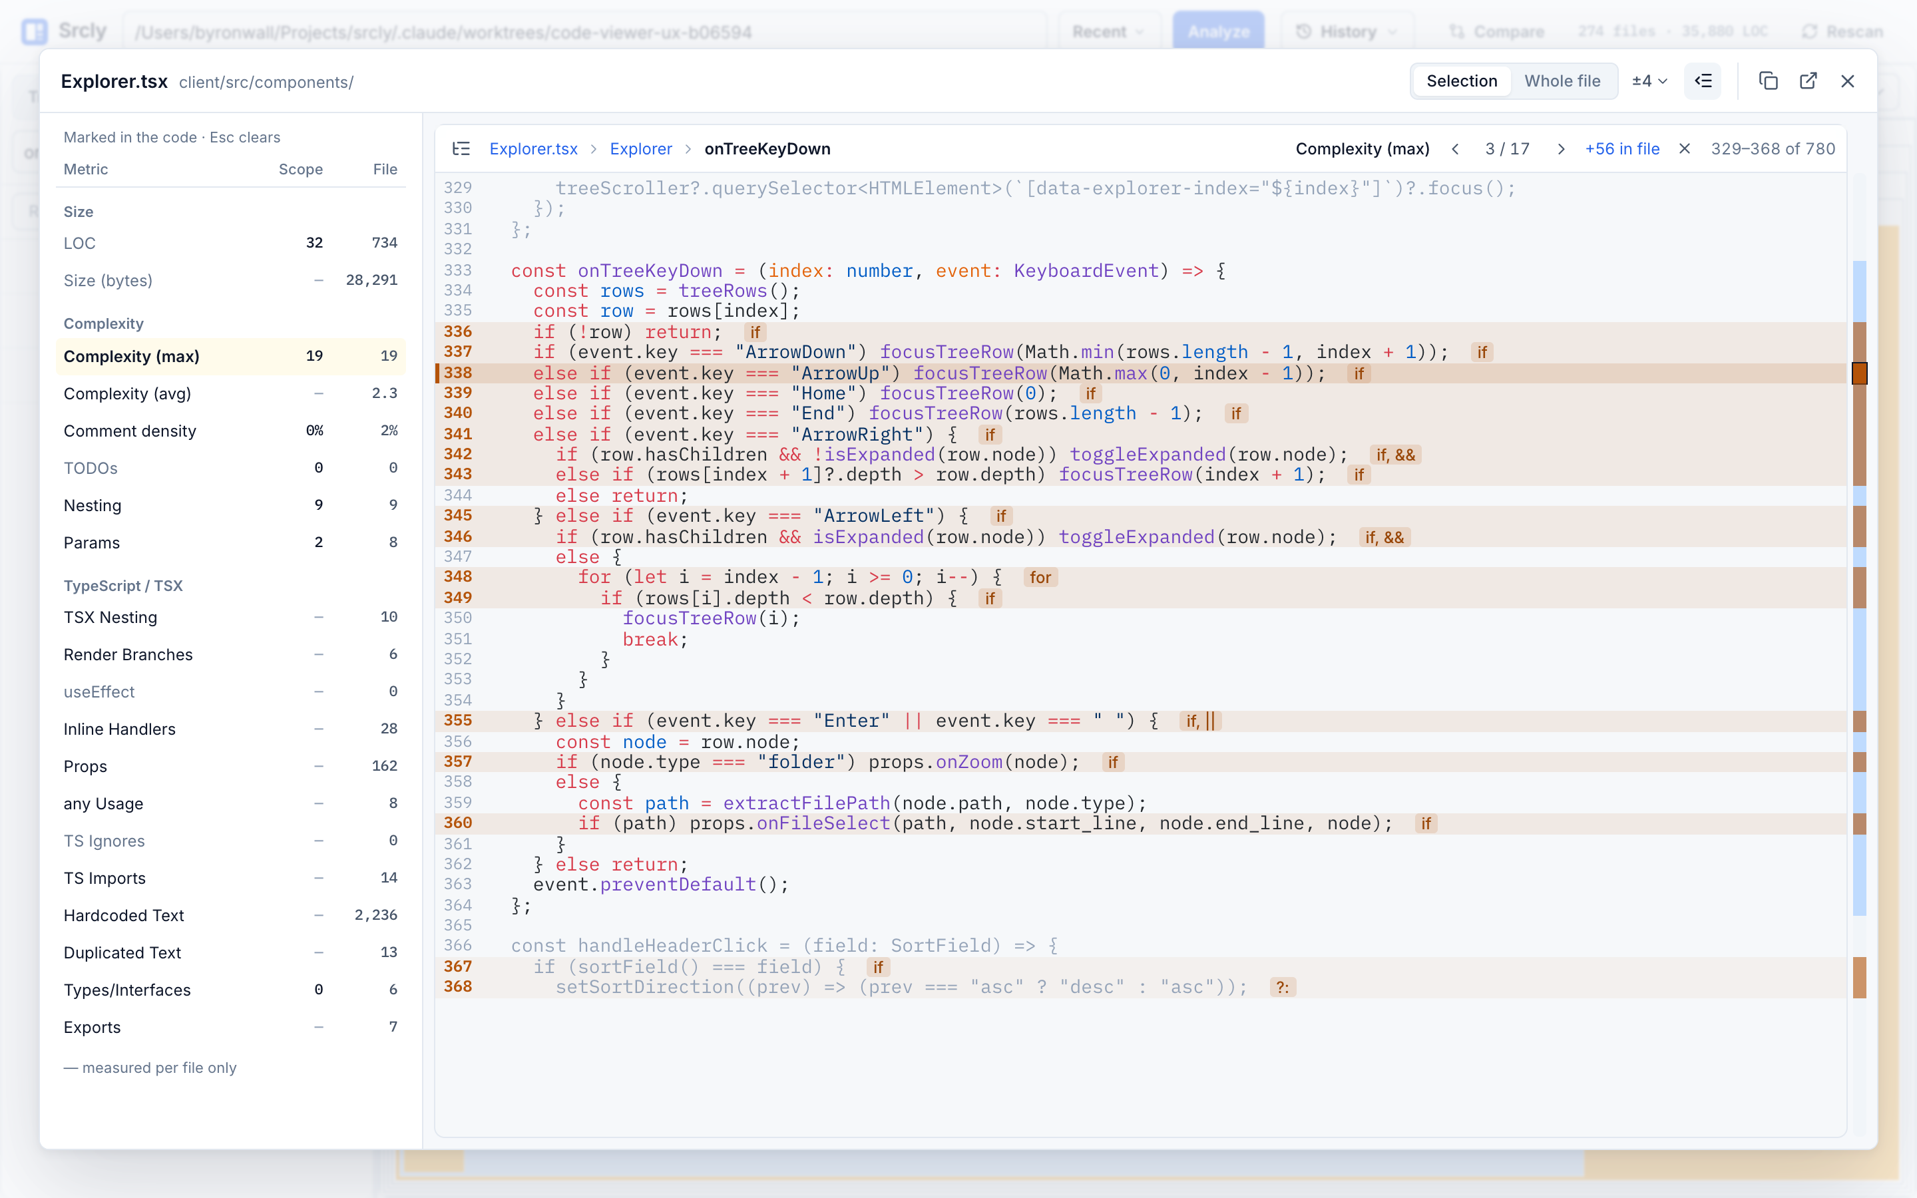Click the 'if, &&' badge on line 342
Image resolution: width=1917 pixels, height=1198 pixels.
coord(1395,455)
